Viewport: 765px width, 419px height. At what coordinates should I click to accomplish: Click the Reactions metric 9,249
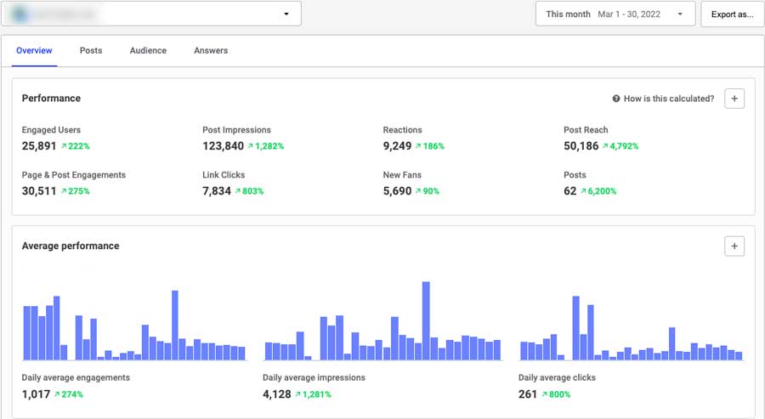[x=397, y=145]
